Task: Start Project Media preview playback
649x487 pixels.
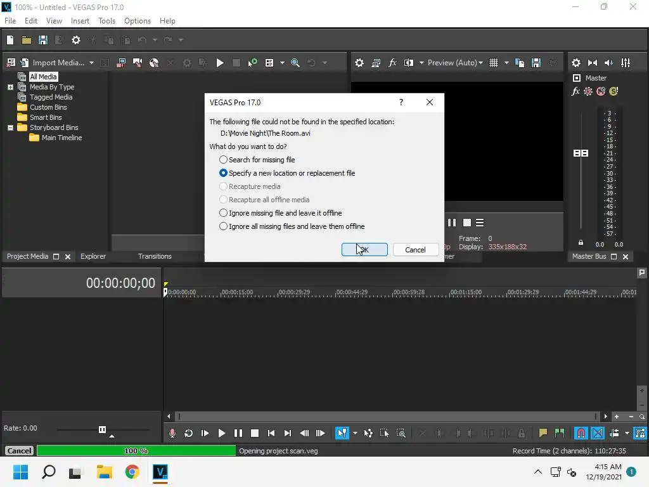Action: (x=220, y=63)
